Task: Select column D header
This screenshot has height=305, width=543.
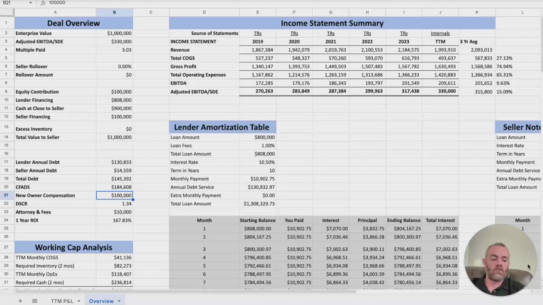Action: (204, 12)
